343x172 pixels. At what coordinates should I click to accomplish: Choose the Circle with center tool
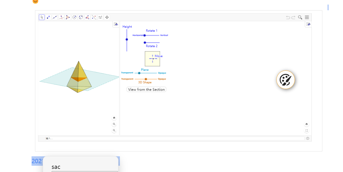click(x=74, y=17)
